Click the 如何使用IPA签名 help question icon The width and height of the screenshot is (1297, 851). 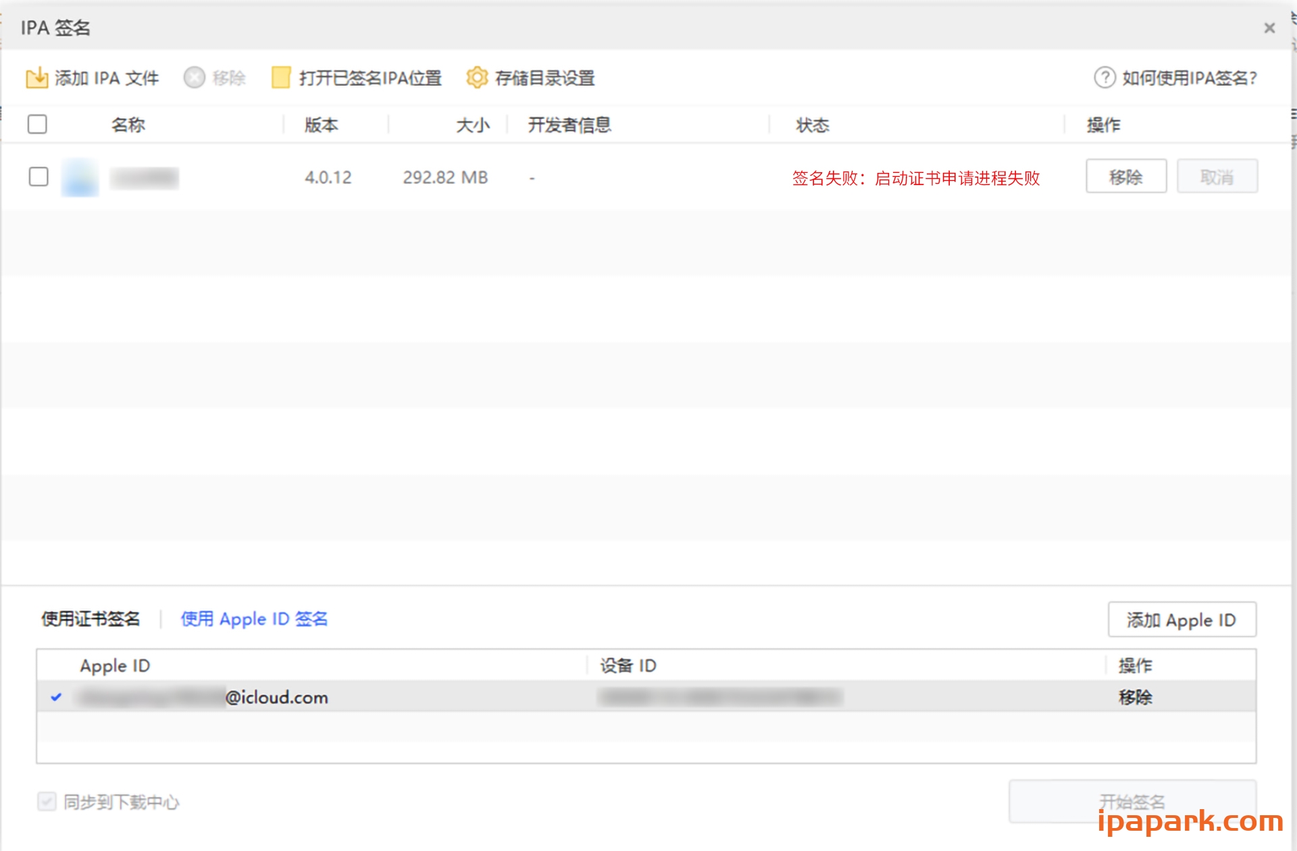click(x=1104, y=78)
